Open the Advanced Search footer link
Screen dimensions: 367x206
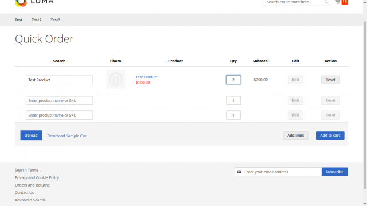pyautogui.click(x=30, y=200)
